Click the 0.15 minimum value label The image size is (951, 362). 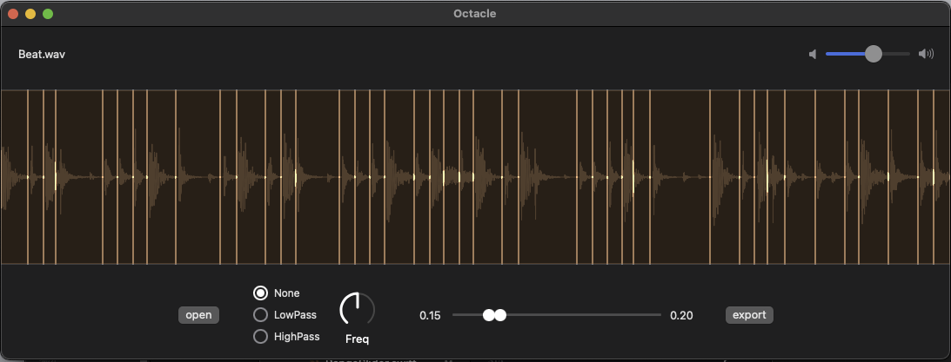coord(430,315)
